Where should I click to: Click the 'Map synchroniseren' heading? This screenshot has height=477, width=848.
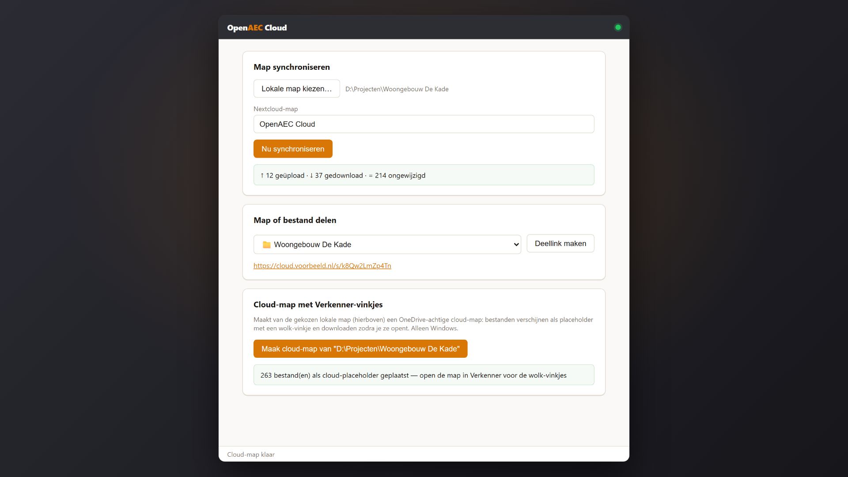click(291, 67)
